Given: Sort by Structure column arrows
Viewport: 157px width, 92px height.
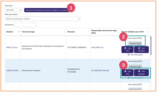Looking at the screenshot, I should pyautogui.click(x=88, y=32).
